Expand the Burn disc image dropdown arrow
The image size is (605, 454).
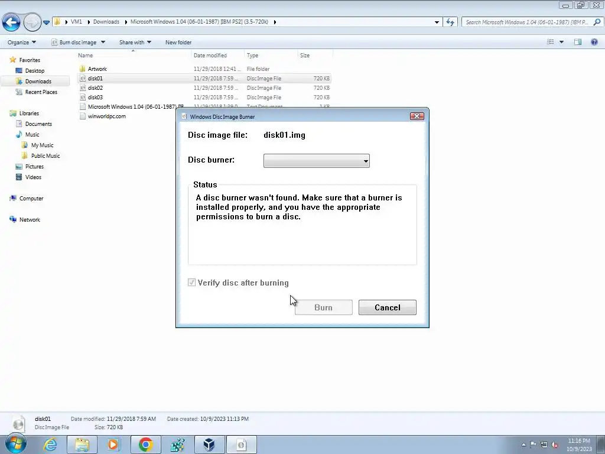tap(103, 42)
